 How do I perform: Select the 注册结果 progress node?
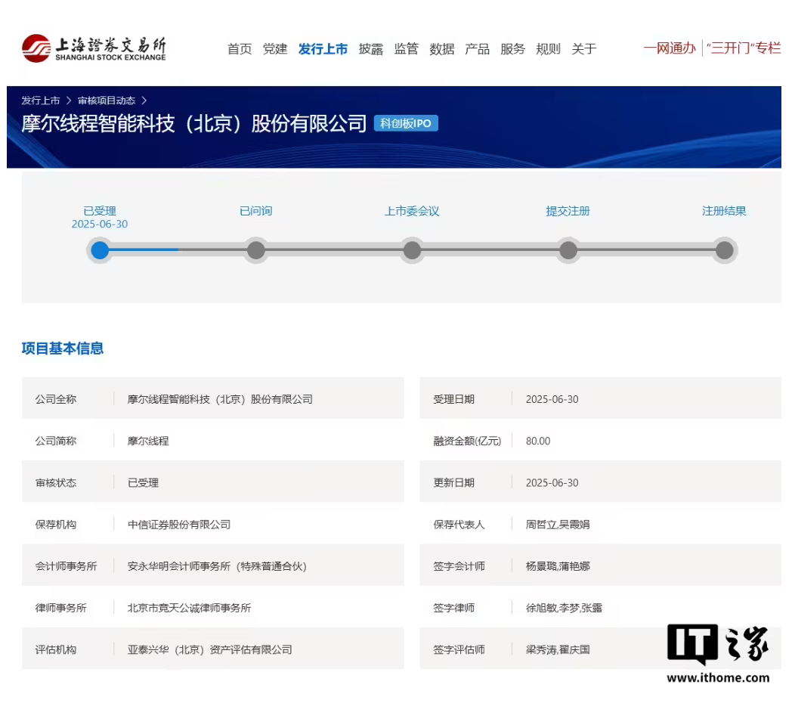click(724, 250)
